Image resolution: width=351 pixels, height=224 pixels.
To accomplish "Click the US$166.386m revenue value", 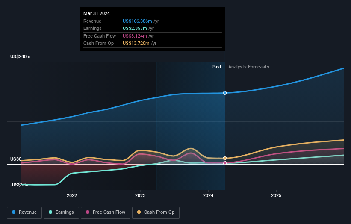I will [137, 21].
